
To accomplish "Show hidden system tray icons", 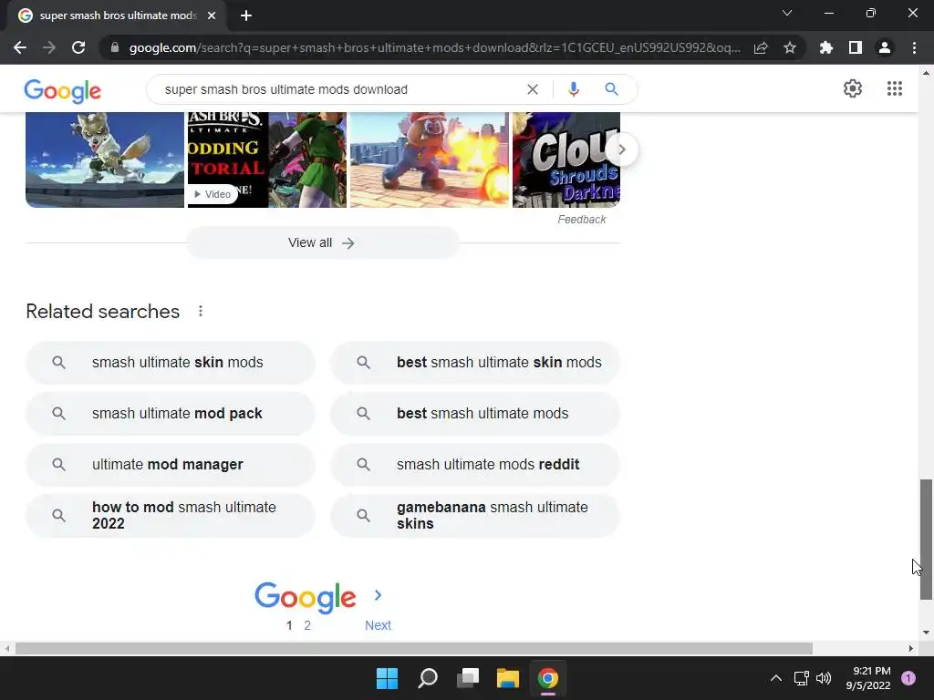I will click(776, 678).
